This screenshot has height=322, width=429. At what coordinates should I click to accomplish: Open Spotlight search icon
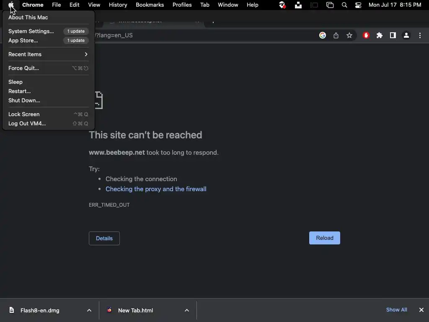(344, 5)
